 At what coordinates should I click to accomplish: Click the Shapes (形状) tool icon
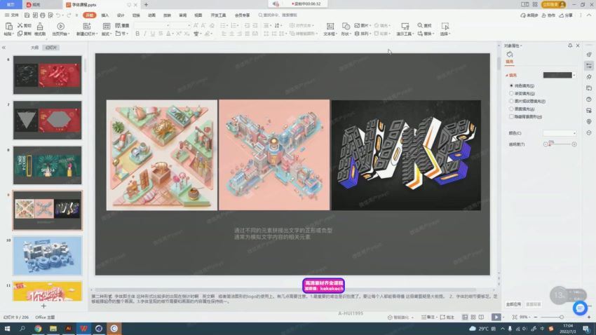coord(347,26)
